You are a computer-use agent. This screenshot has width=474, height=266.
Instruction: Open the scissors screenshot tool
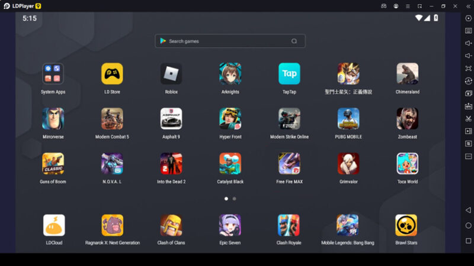[468, 119]
